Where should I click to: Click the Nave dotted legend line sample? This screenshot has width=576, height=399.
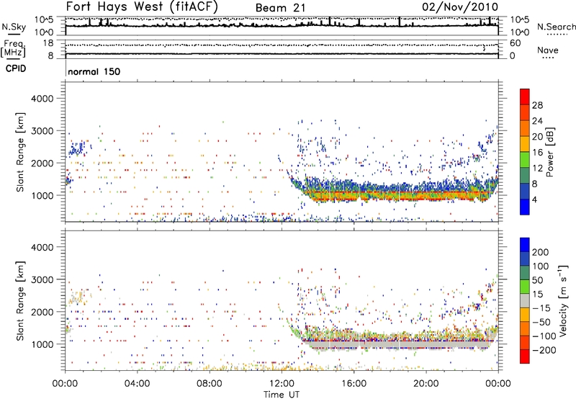pos(548,58)
